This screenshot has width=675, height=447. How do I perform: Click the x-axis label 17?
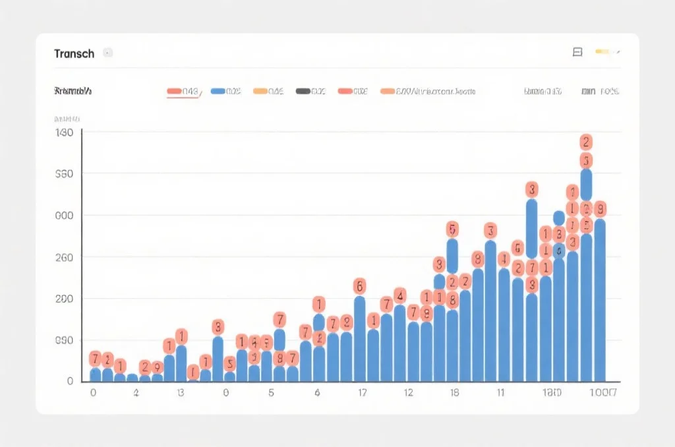[362, 393]
